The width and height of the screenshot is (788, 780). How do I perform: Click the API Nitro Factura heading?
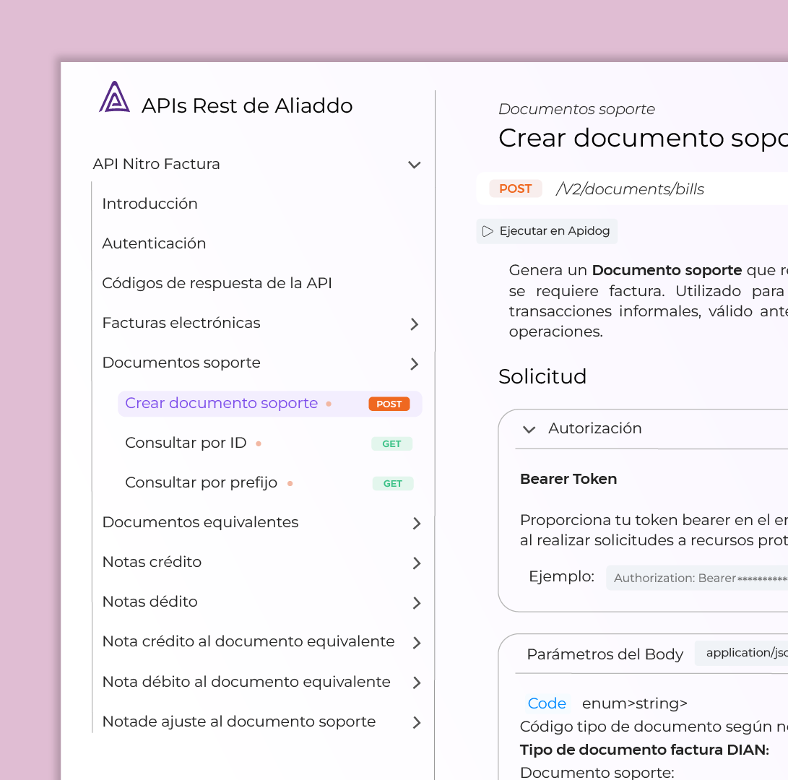(156, 164)
